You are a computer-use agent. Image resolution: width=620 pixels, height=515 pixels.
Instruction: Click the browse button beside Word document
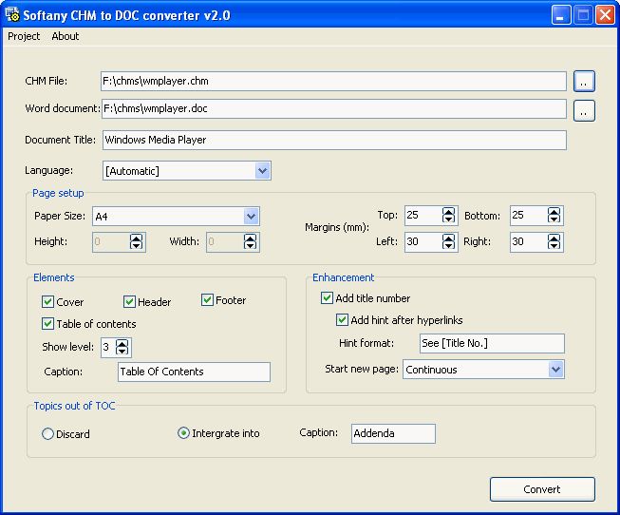[x=584, y=111]
